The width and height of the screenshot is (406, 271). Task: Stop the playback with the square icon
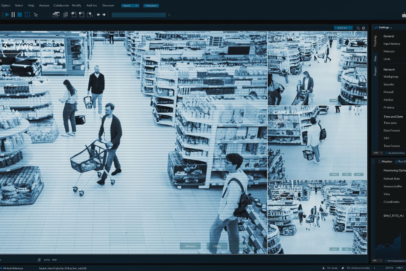click(20, 14)
